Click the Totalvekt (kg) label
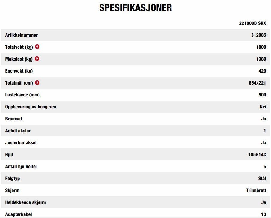The width and height of the screenshot is (271, 218). point(19,47)
